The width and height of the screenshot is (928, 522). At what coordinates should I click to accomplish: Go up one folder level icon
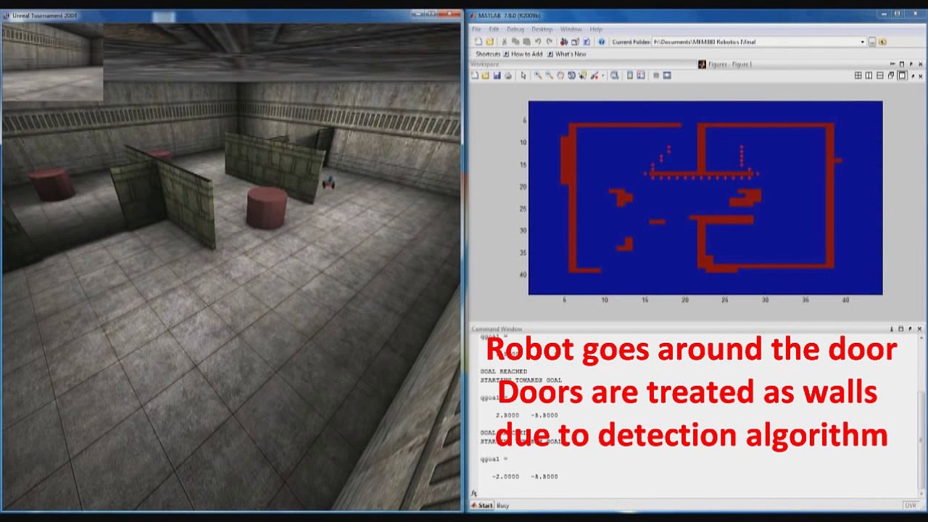(882, 42)
